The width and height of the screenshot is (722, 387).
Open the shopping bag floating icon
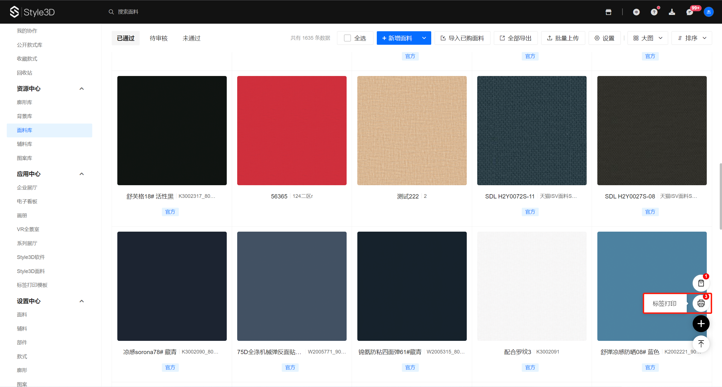pyautogui.click(x=701, y=283)
